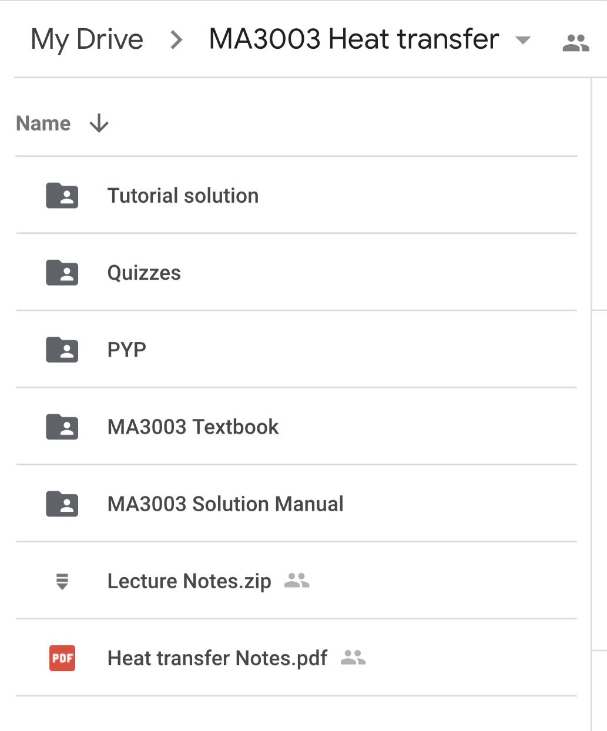Select the red PDF icon for Heat transfer Notes

click(61, 658)
